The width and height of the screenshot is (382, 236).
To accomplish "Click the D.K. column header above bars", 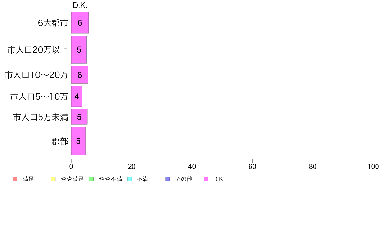I will tap(80, 5).
